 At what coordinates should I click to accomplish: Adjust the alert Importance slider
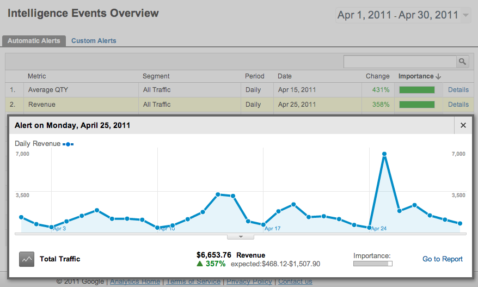point(373,264)
